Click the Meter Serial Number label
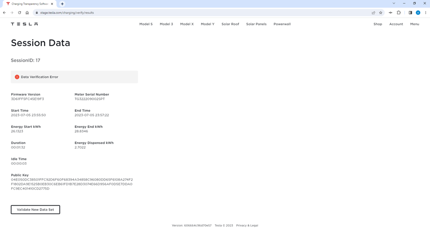 pos(92,94)
